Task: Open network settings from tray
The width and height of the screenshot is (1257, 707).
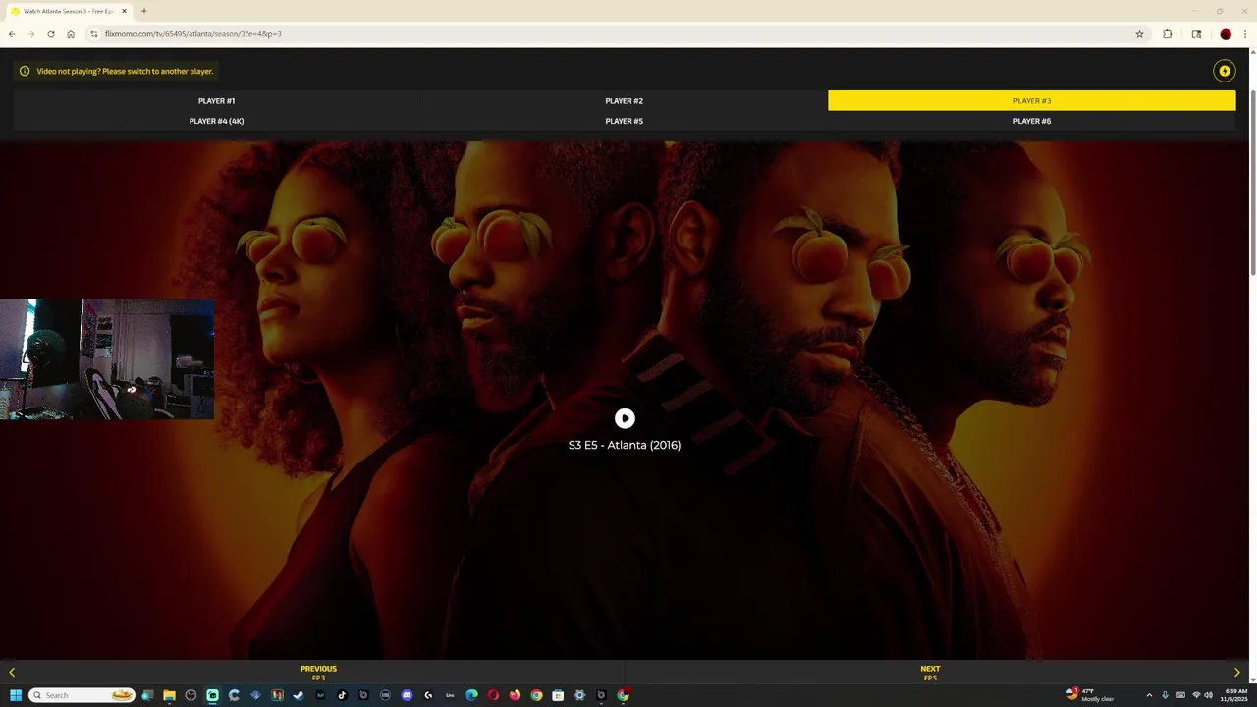Action: (1196, 695)
